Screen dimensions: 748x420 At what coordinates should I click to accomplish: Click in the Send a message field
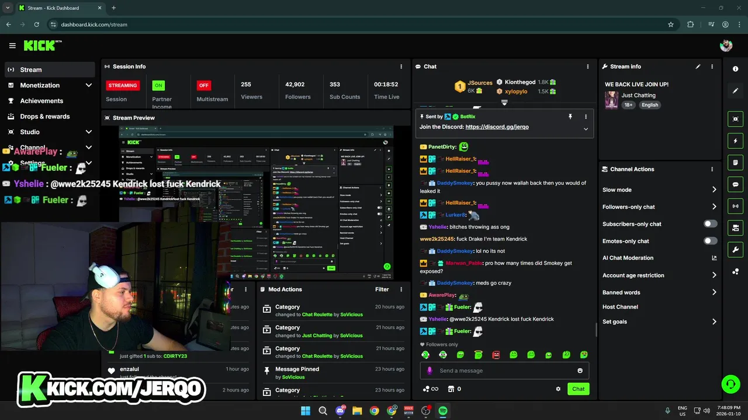(x=504, y=370)
